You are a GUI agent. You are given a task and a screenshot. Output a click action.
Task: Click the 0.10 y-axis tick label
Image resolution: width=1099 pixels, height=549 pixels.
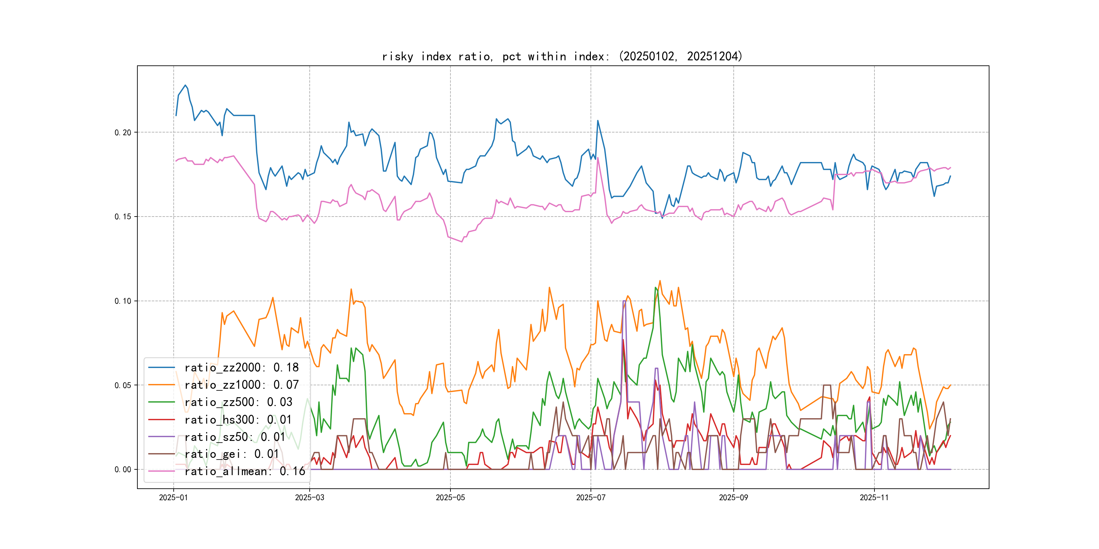pos(123,301)
